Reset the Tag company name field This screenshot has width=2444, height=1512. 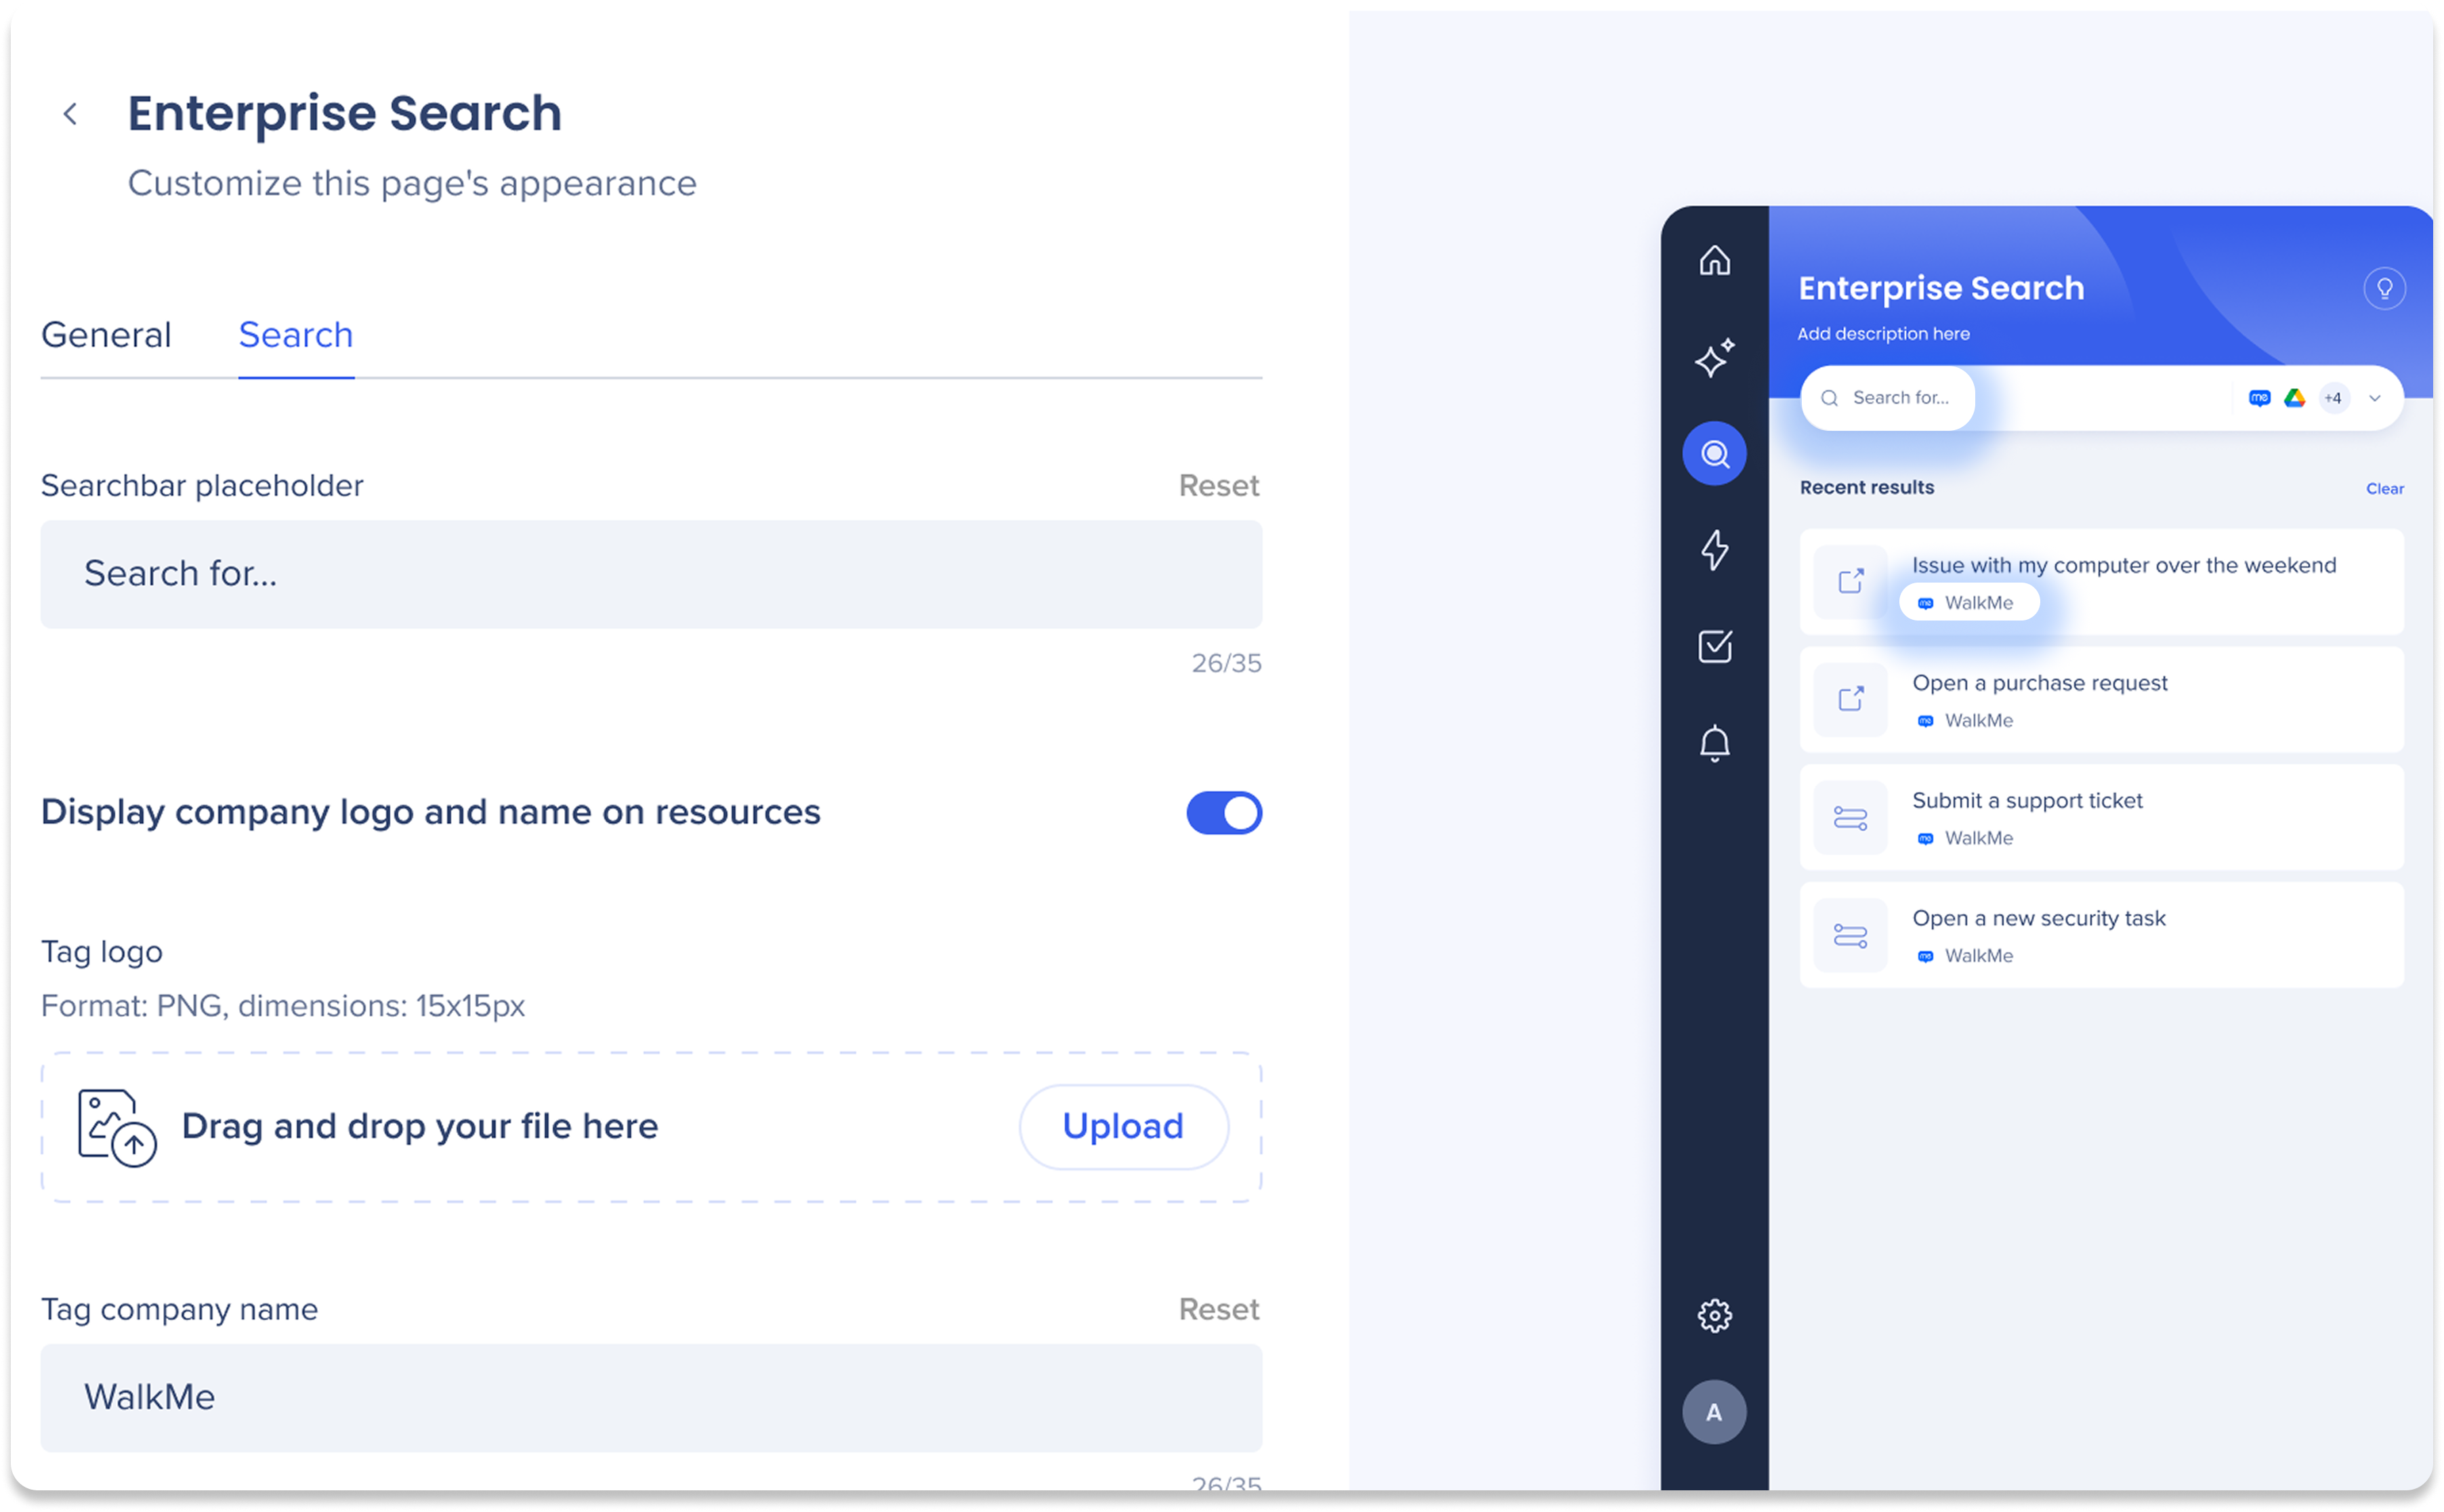(x=1218, y=1309)
